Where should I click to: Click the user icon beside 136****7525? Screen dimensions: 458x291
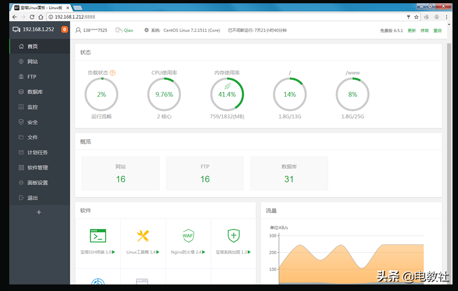point(78,30)
